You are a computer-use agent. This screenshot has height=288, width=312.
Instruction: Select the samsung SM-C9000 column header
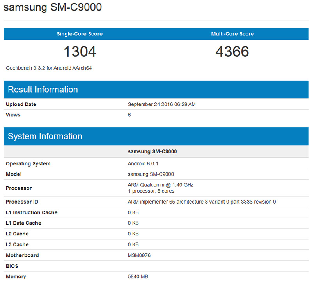(x=150, y=151)
